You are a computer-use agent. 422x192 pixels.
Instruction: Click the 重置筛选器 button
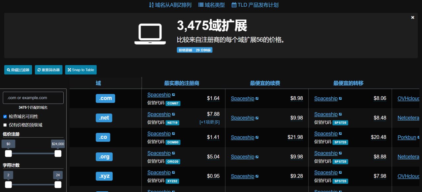click(x=48, y=70)
